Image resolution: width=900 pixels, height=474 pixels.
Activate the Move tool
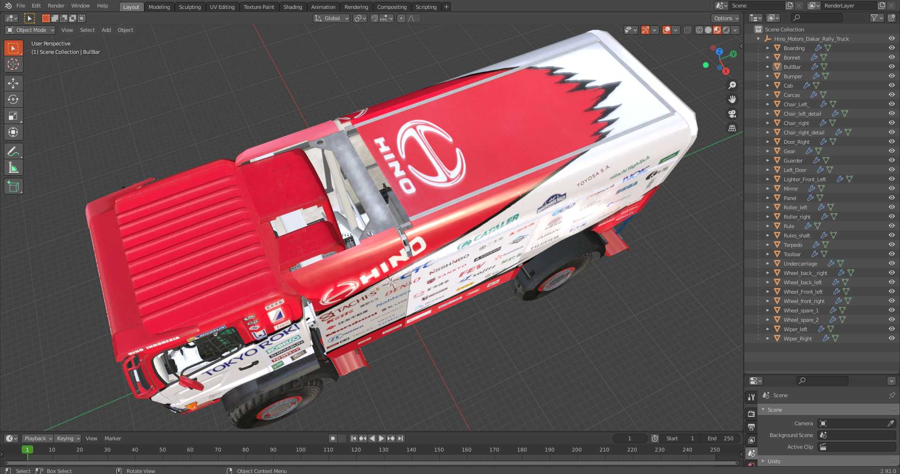coord(13,83)
